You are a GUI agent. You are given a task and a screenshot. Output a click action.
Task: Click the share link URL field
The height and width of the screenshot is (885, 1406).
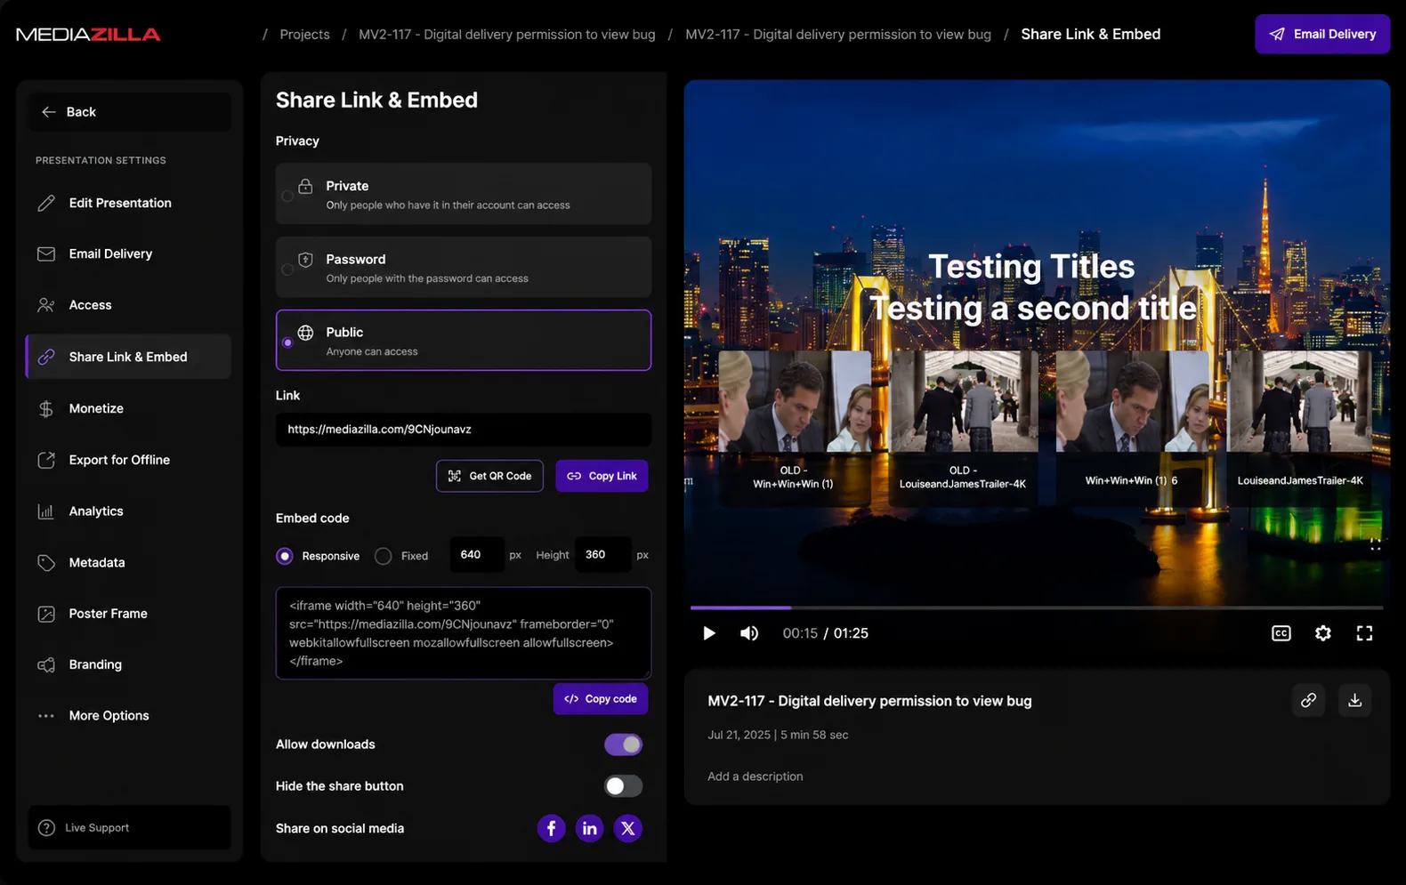(464, 430)
